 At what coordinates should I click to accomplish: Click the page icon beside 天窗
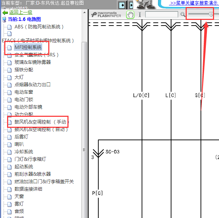pos(9,197)
